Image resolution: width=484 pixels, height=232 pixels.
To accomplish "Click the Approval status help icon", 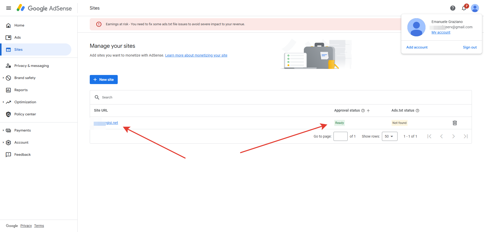I will tap(363, 111).
